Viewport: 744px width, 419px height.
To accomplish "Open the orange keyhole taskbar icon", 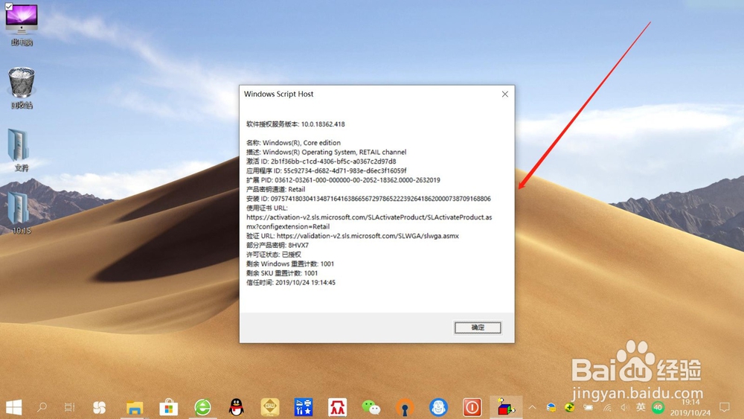I will tap(405, 408).
